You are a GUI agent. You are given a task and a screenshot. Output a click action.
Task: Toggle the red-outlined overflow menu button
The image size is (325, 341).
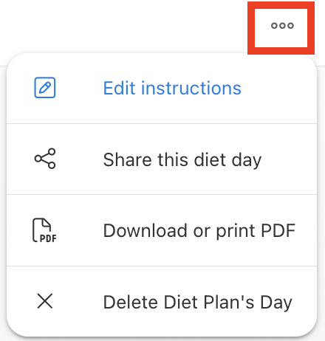[281, 28]
